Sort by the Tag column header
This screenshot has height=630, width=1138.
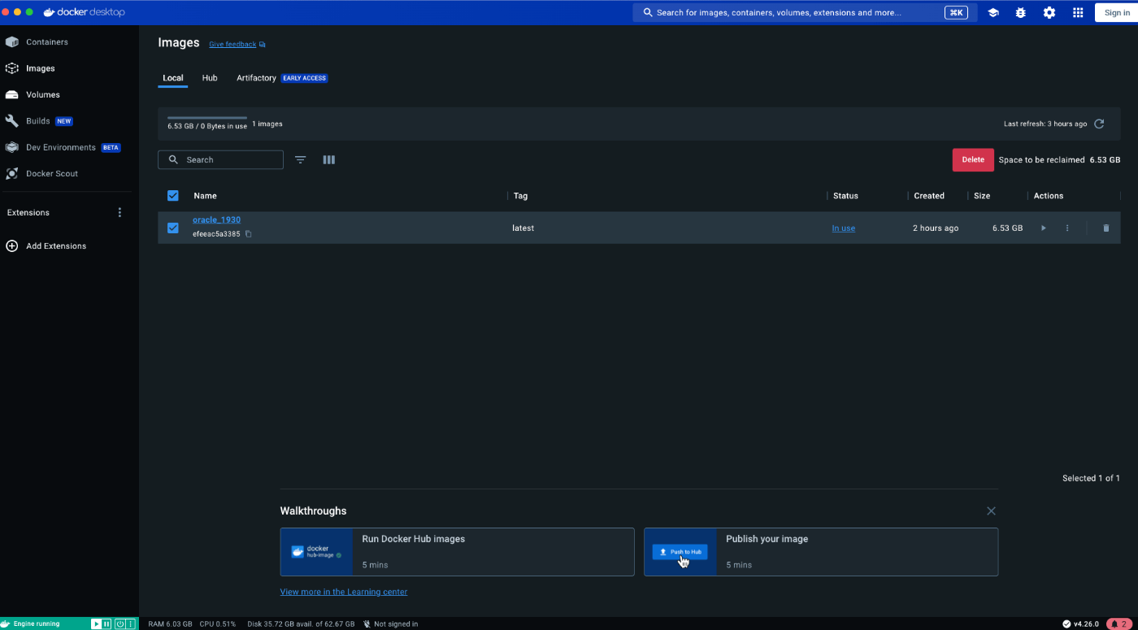[521, 196]
